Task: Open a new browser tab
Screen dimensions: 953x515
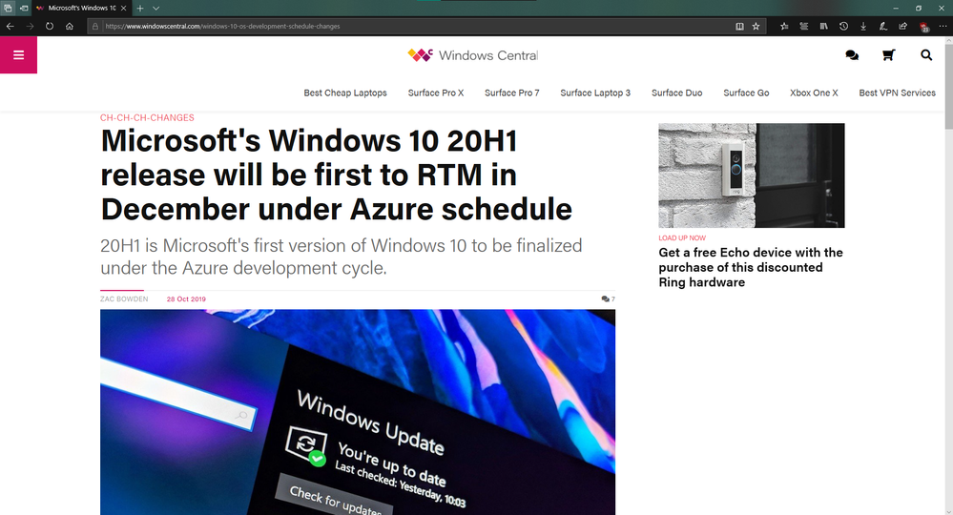Action: coord(140,8)
